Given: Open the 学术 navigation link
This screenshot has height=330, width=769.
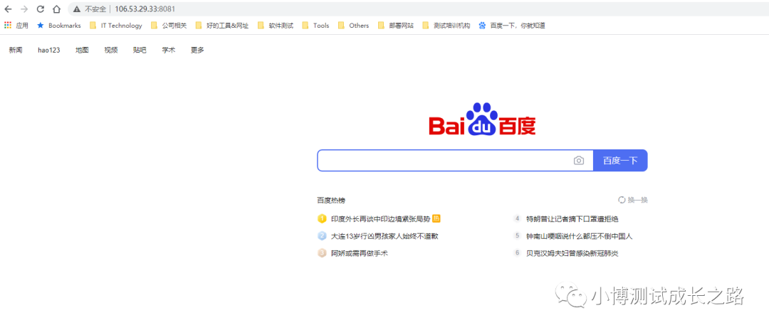Looking at the screenshot, I should click(x=168, y=50).
